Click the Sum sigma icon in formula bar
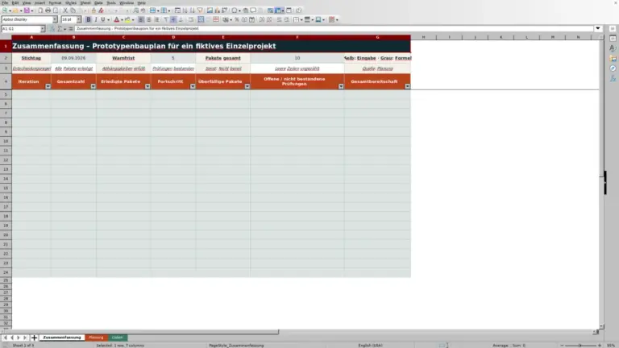Viewport: 619px width, 348px height. [x=60, y=29]
